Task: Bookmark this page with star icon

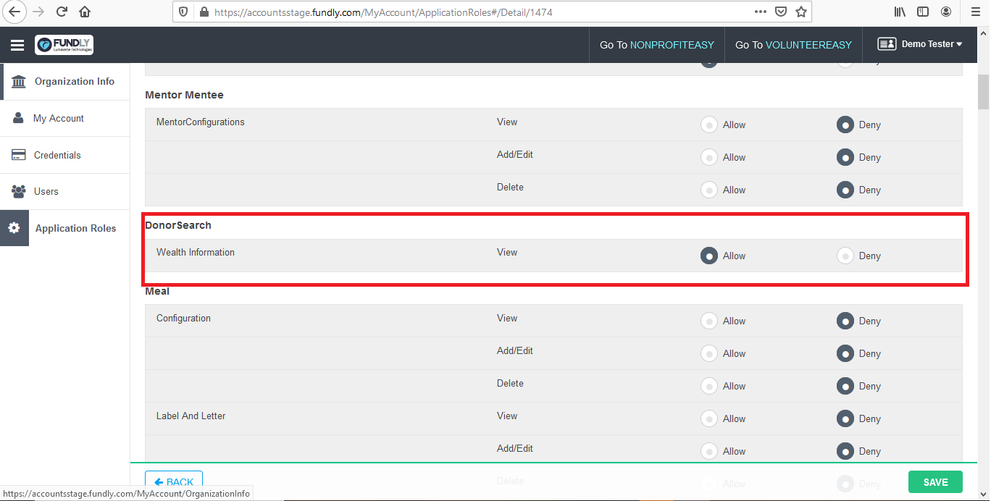Action: coord(801,12)
